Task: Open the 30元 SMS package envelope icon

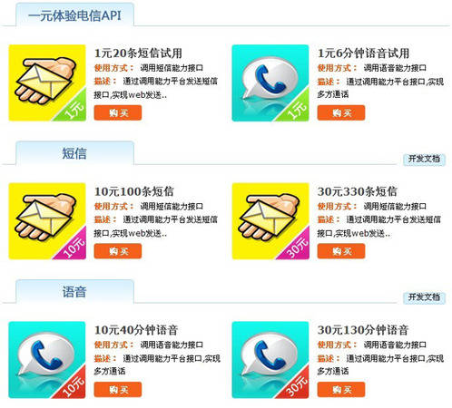Action: (270, 221)
